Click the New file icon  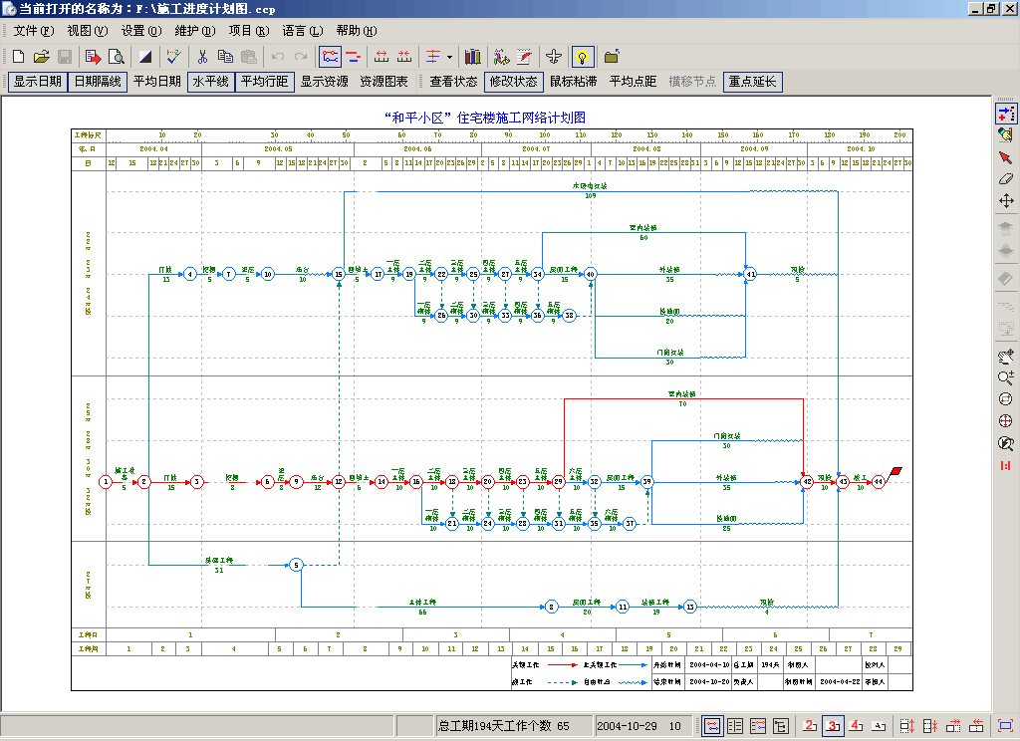tap(19, 57)
